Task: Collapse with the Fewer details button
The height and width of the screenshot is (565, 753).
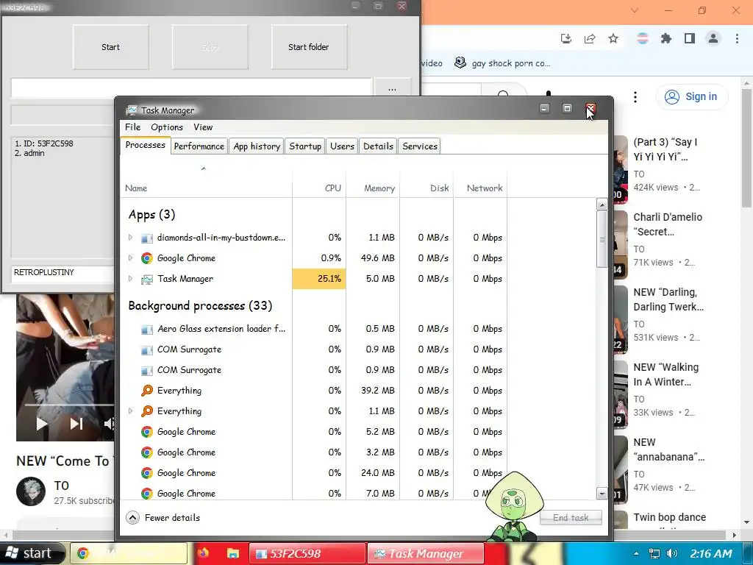Action: pyautogui.click(x=163, y=517)
